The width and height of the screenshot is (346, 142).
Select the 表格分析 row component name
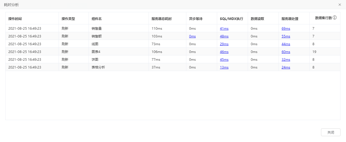pos(98,67)
